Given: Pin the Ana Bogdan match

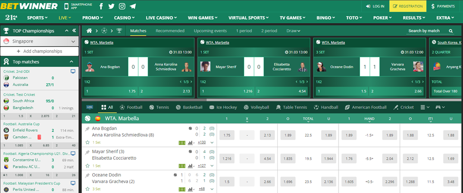Looking at the screenshot, I should [87, 129].
